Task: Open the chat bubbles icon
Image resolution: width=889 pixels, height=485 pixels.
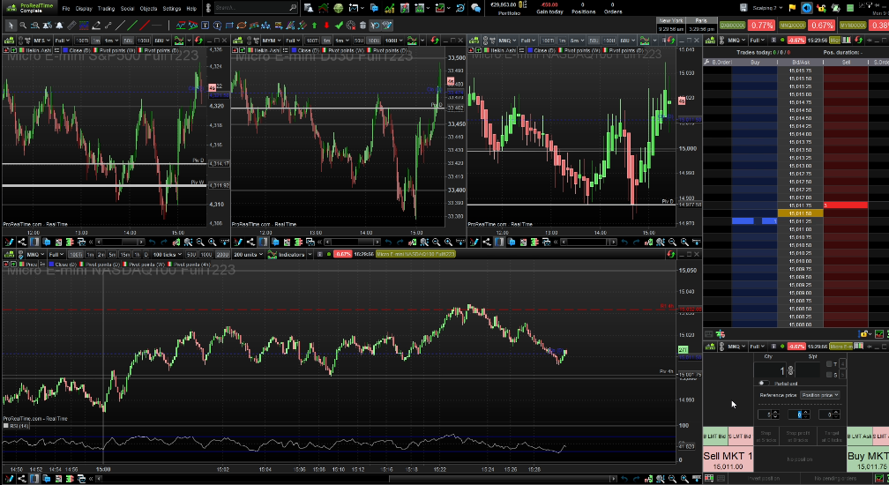Action: (x=475, y=8)
